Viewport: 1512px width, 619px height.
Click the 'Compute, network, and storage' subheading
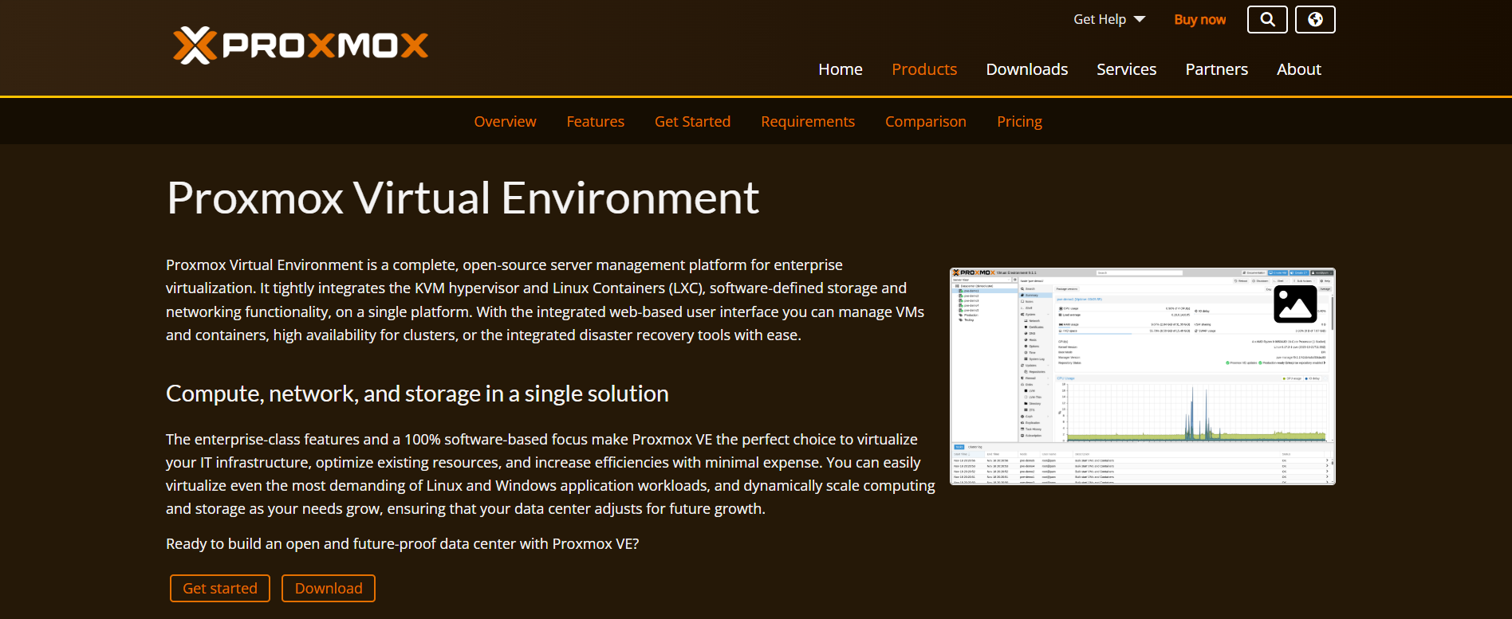pos(417,394)
